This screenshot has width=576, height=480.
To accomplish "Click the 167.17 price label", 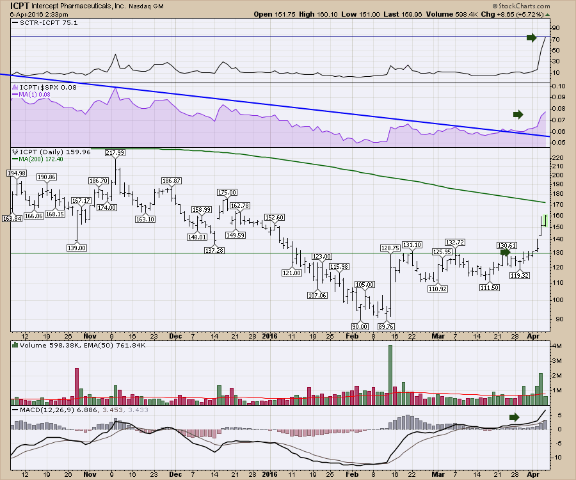I will pos(81,201).
